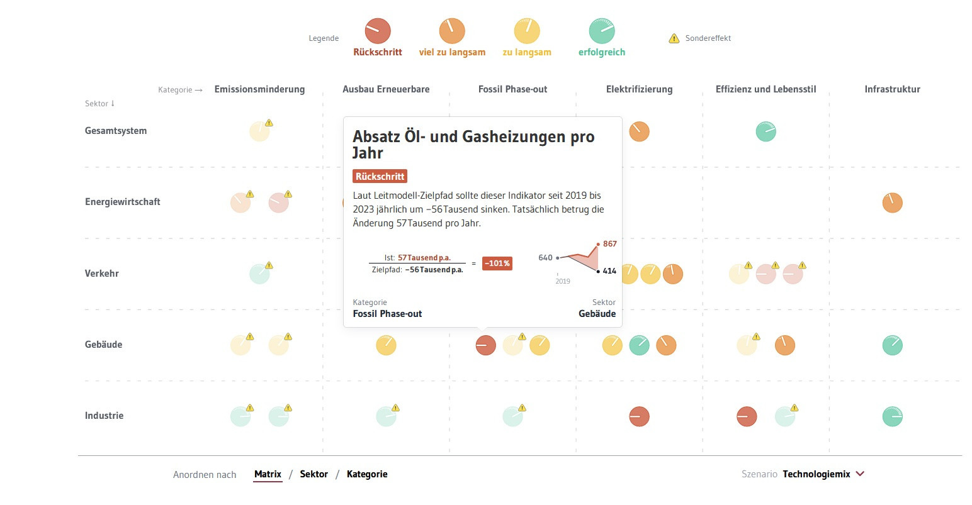Click green gauge in Gesamtsystem Effizienz row
The width and height of the screenshot is (972, 505).
click(766, 131)
